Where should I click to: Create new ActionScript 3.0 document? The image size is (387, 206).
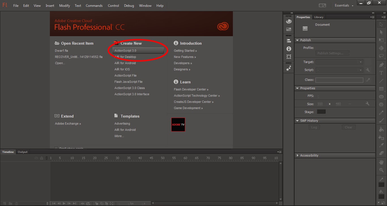click(138, 51)
